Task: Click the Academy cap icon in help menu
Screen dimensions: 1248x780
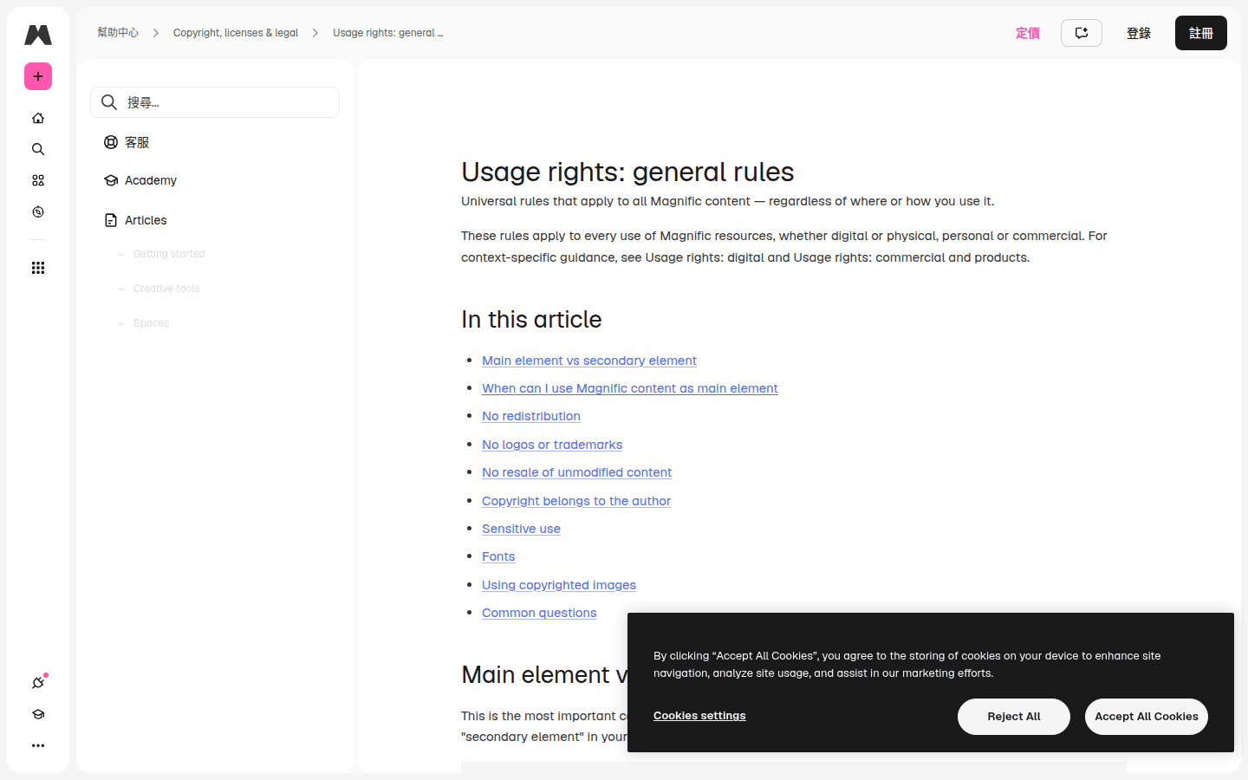Action: point(111,180)
